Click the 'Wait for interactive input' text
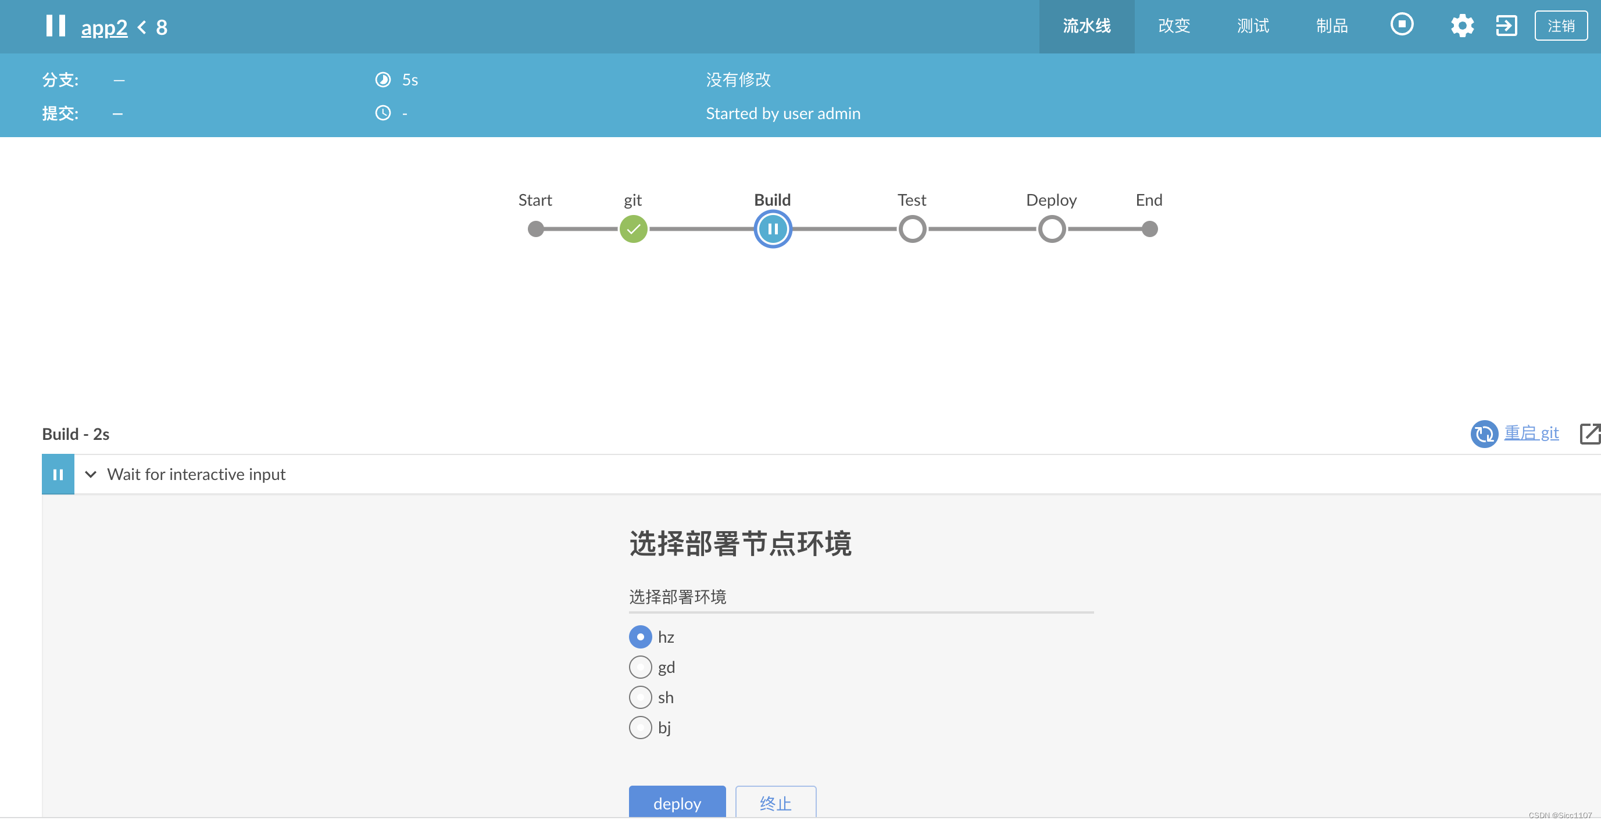Viewport: 1601px width, 824px height. coord(196,475)
